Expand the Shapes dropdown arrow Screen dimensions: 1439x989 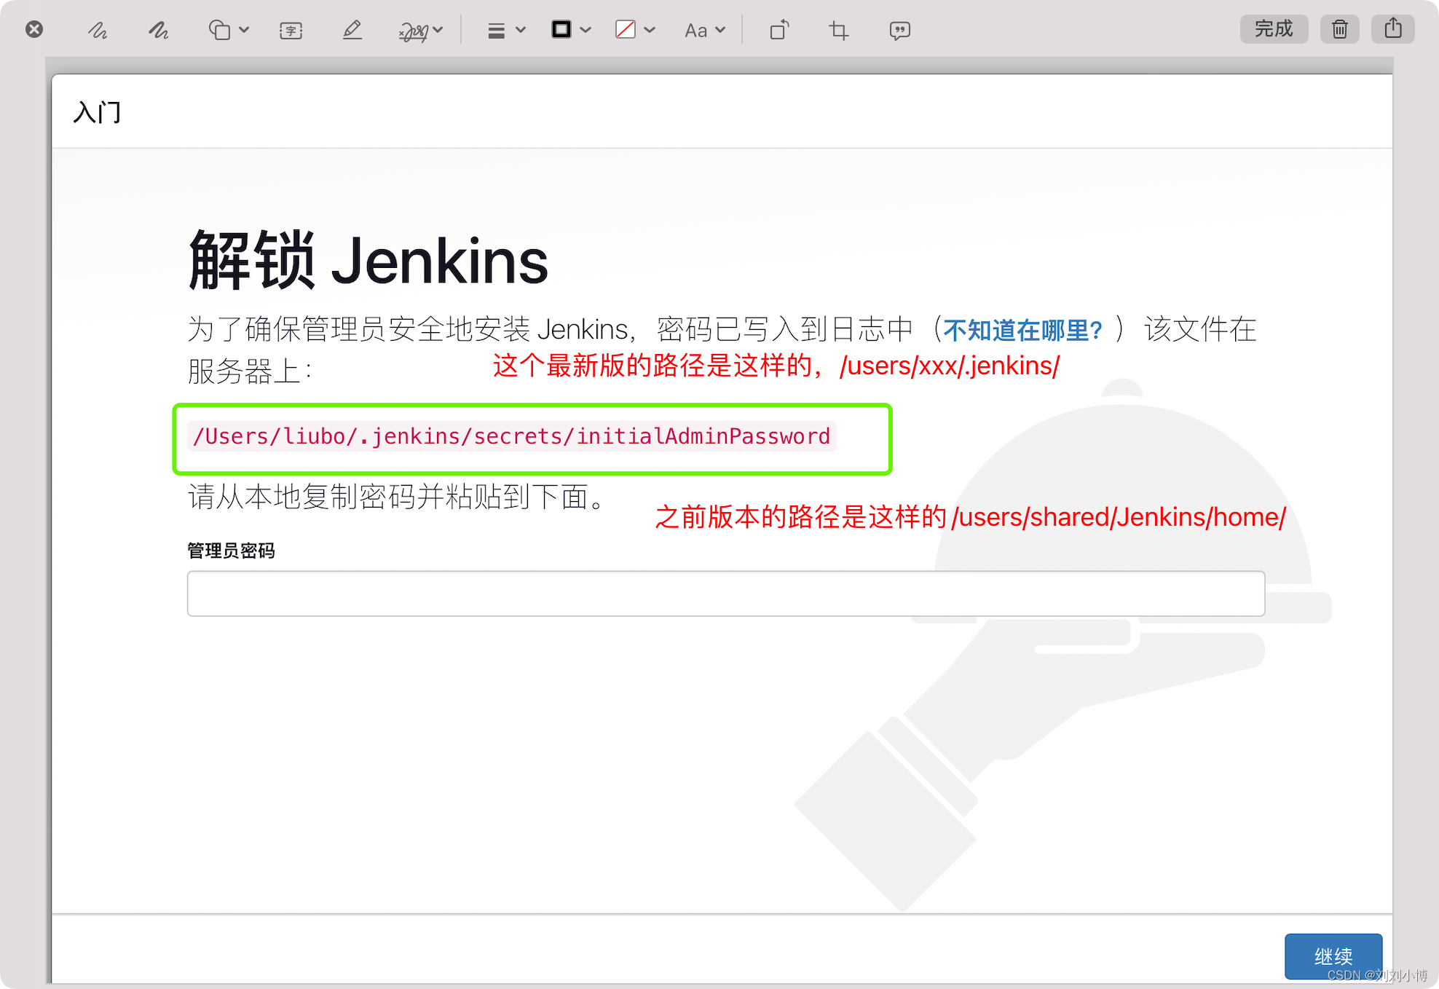tap(244, 30)
